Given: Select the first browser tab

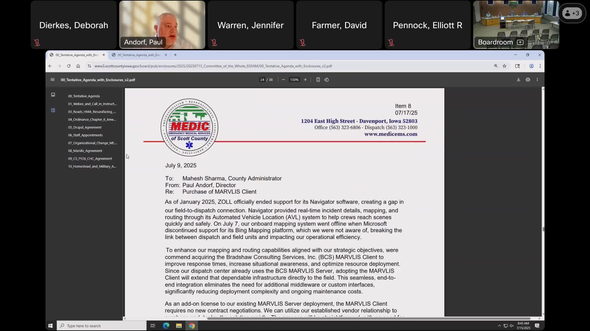Looking at the screenshot, I should pyautogui.click(x=76, y=55).
